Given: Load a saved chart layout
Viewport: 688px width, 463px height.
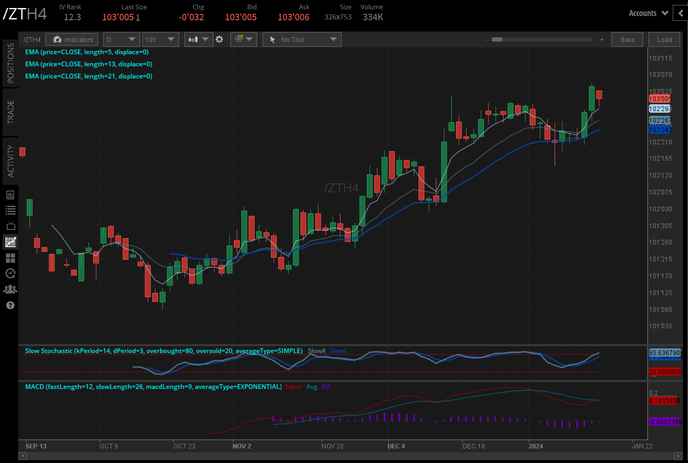Looking at the screenshot, I should 664,40.
